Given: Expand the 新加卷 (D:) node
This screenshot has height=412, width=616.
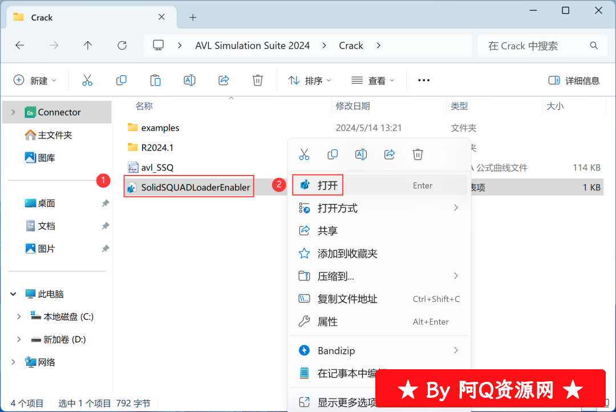Looking at the screenshot, I should (x=19, y=340).
